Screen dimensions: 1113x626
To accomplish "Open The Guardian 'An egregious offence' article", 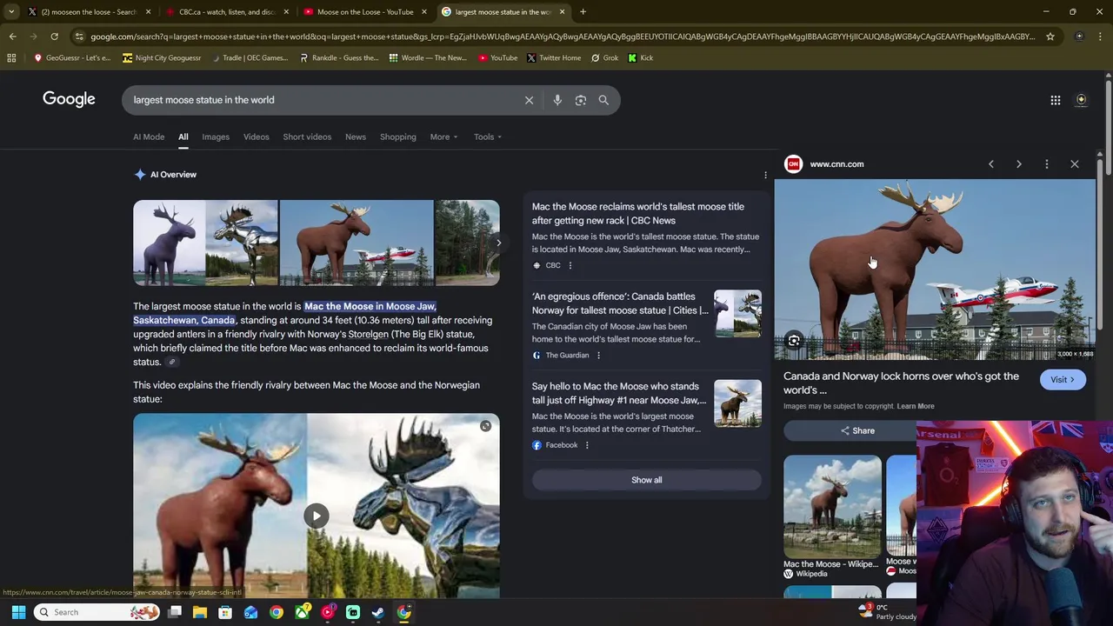I will (619, 303).
